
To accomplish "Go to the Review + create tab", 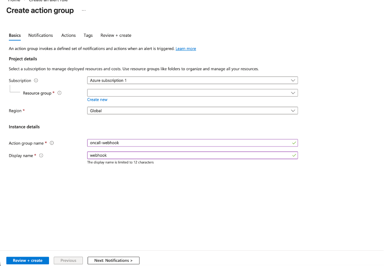I will tap(116, 35).
